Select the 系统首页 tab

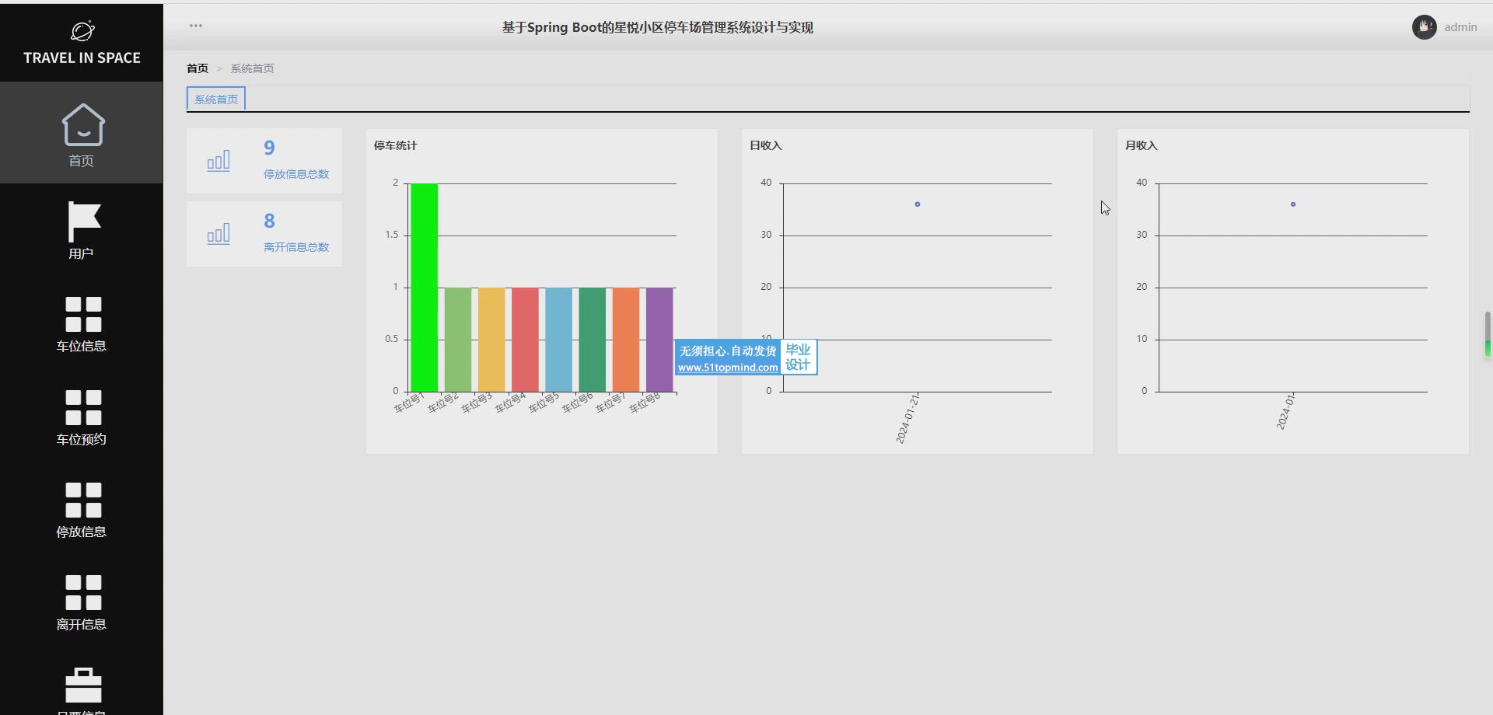(216, 99)
